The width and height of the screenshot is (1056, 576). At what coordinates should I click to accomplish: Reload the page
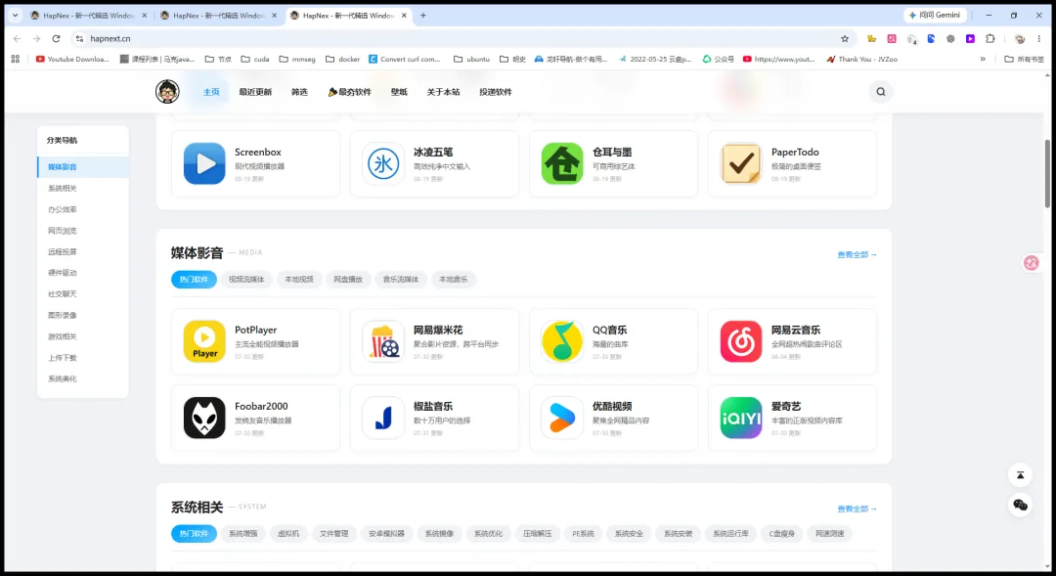[x=57, y=39]
